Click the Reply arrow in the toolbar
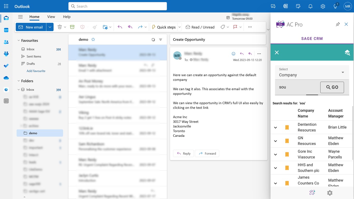This screenshot has width=354, height=199. pos(120,27)
